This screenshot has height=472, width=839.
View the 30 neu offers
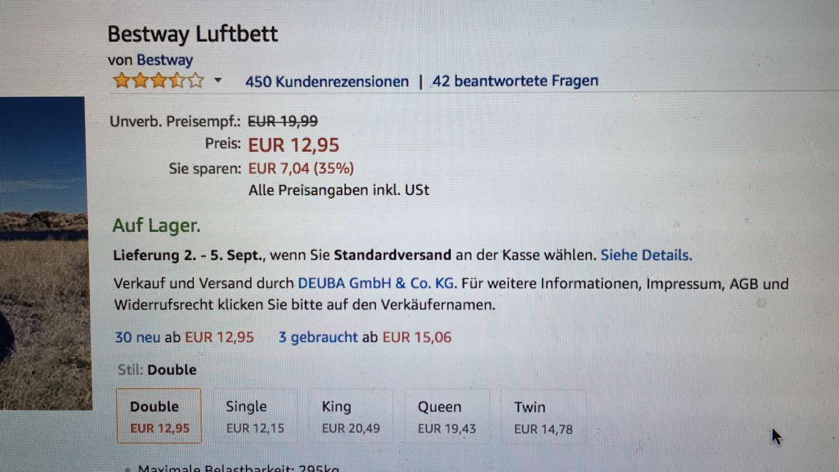pos(138,338)
